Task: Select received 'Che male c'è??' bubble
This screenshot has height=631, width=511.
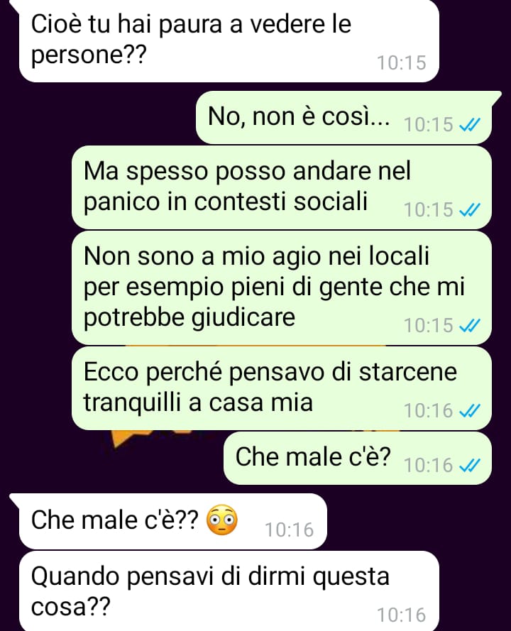Action: pyautogui.click(x=173, y=521)
